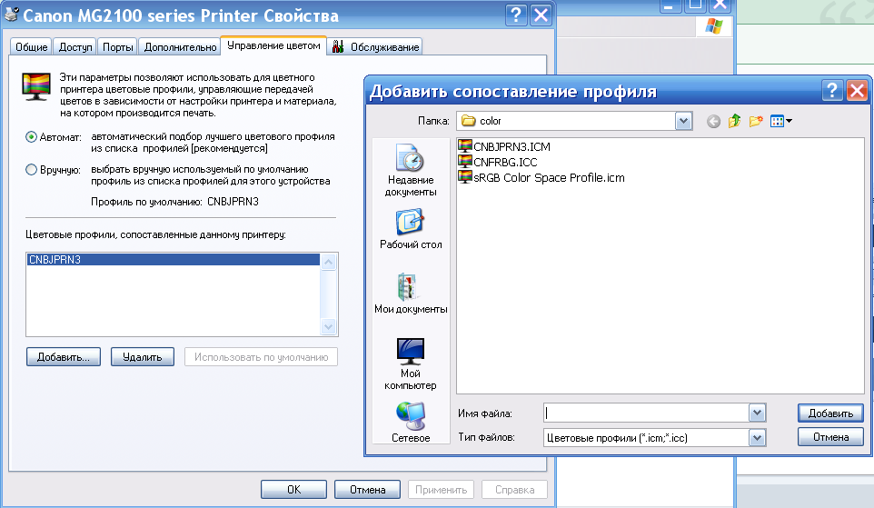Go to Desktop (Рабочий стол) place
The height and width of the screenshot is (508, 874).
click(411, 229)
